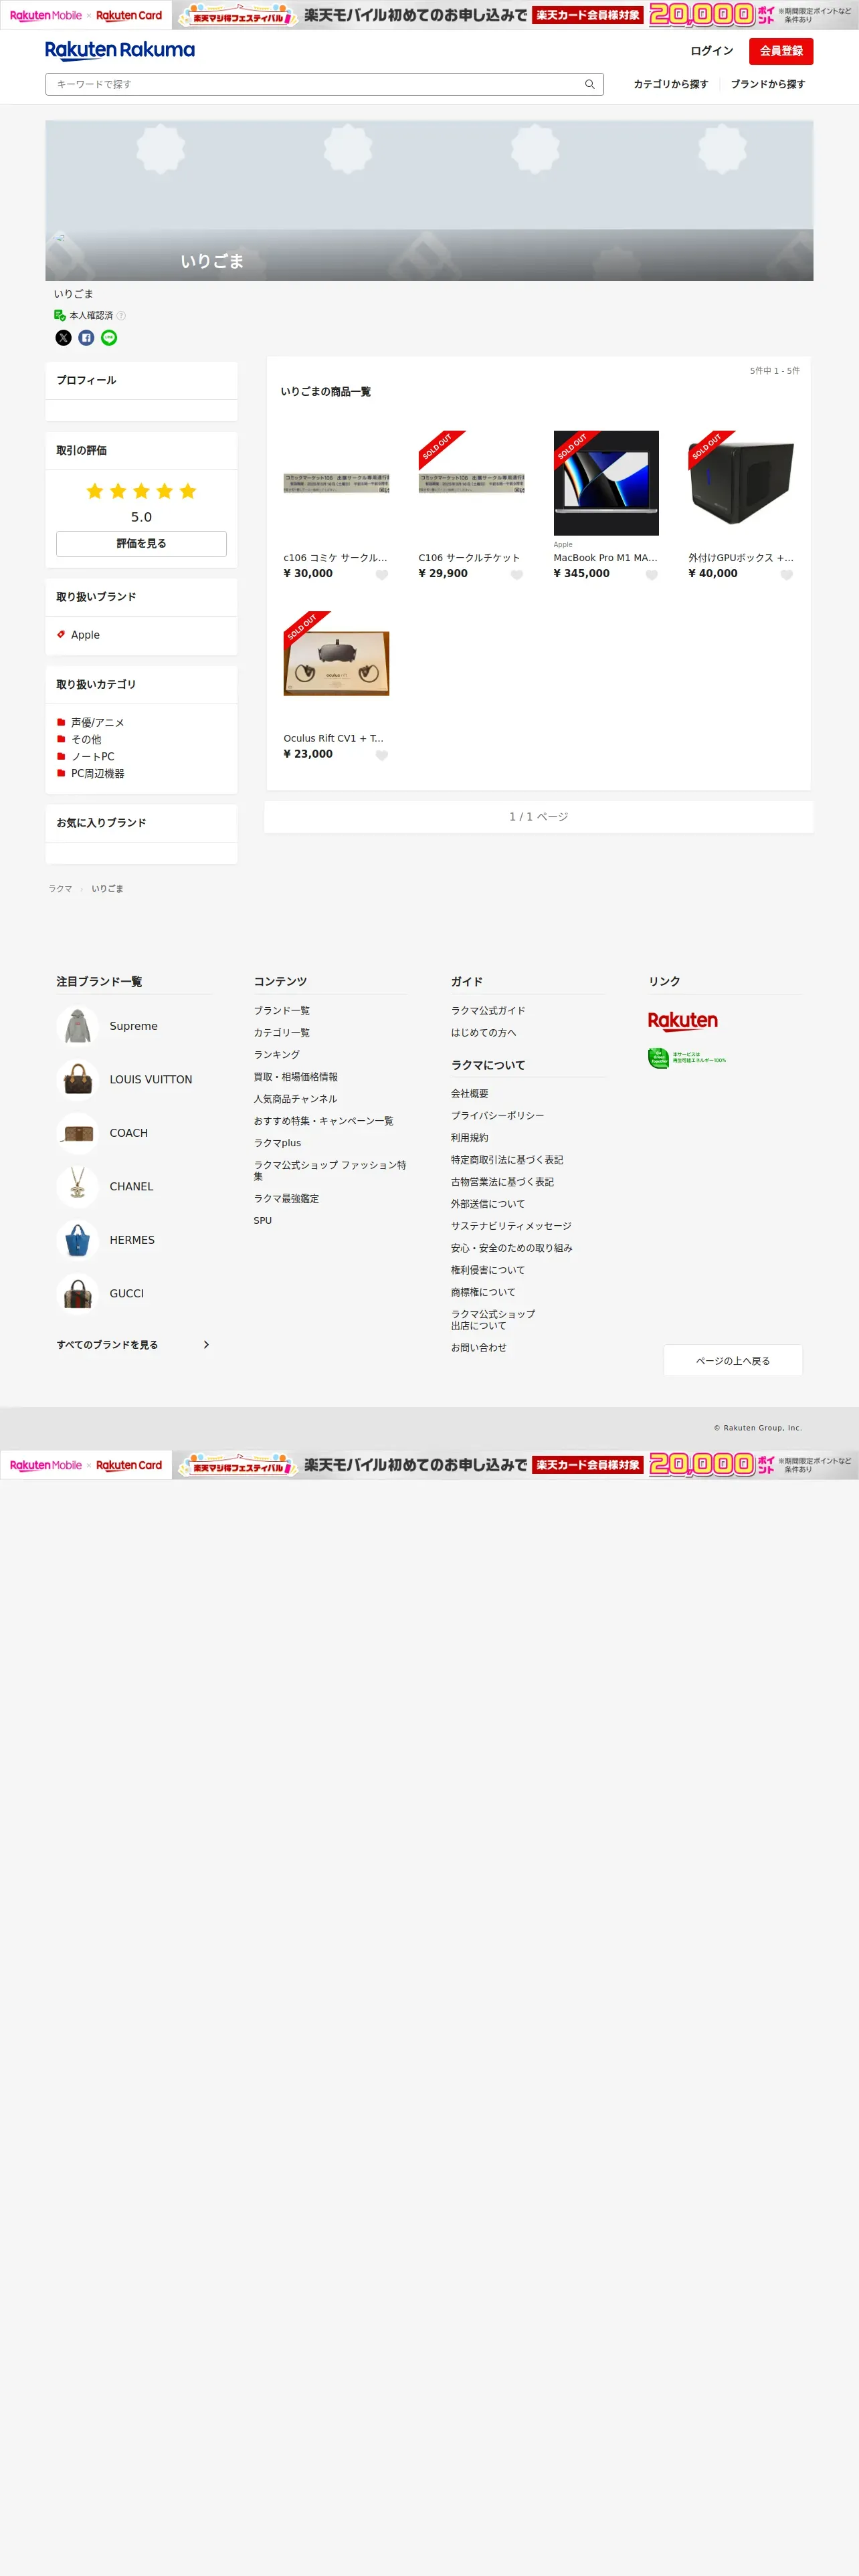Open カテゴリ一覧 footer link
The height and width of the screenshot is (2576, 859).
281,1033
